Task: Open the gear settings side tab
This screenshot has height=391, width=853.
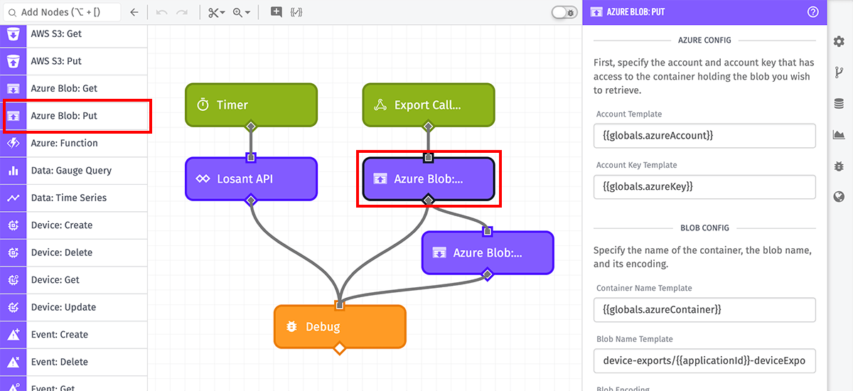Action: click(x=839, y=42)
